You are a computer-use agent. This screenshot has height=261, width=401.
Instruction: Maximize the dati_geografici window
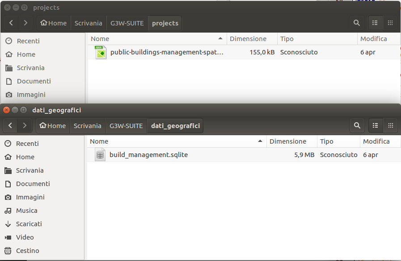24,110
